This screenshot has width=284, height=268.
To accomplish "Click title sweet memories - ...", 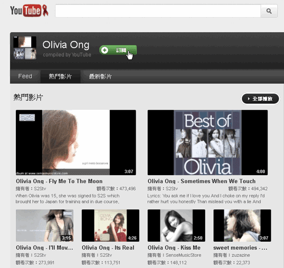I will (240, 248).
